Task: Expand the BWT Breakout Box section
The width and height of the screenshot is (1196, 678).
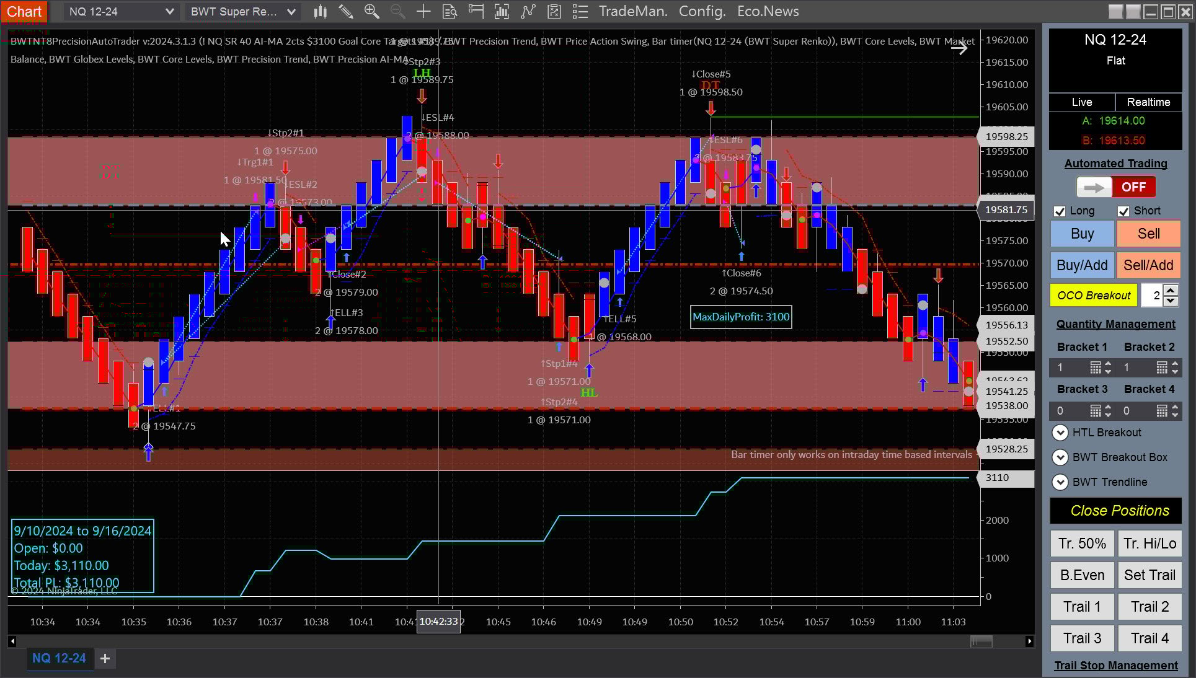Action: (x=1060, y=457)
